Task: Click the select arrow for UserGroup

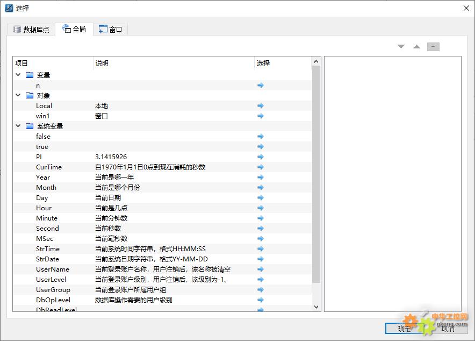Action: 261,290
